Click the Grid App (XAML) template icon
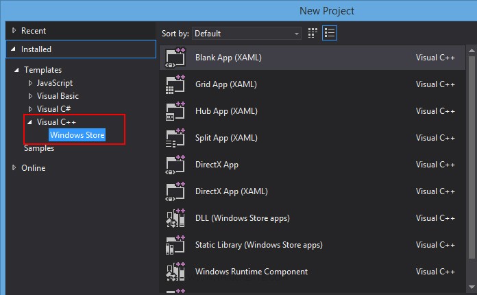Image resolution: width=477 pixels, height=295 pixels. point(175,84)
